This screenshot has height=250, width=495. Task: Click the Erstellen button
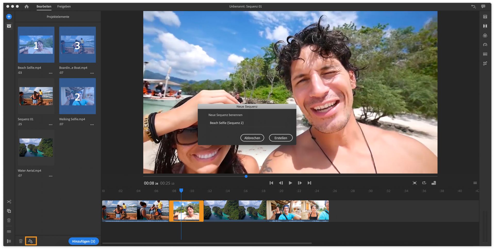(280, 138)
